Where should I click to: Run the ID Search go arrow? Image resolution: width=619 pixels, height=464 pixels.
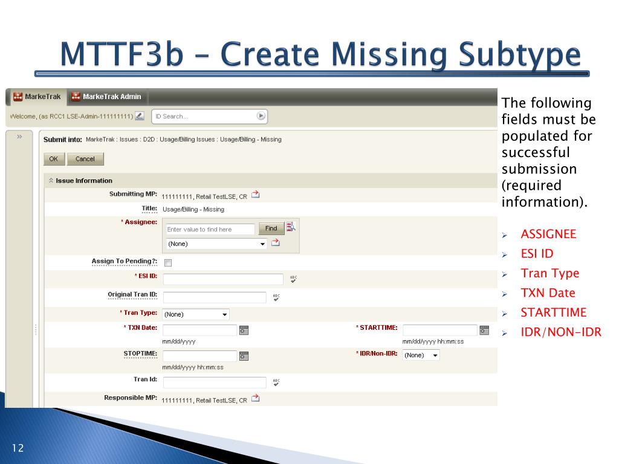[x=261, y=116]
